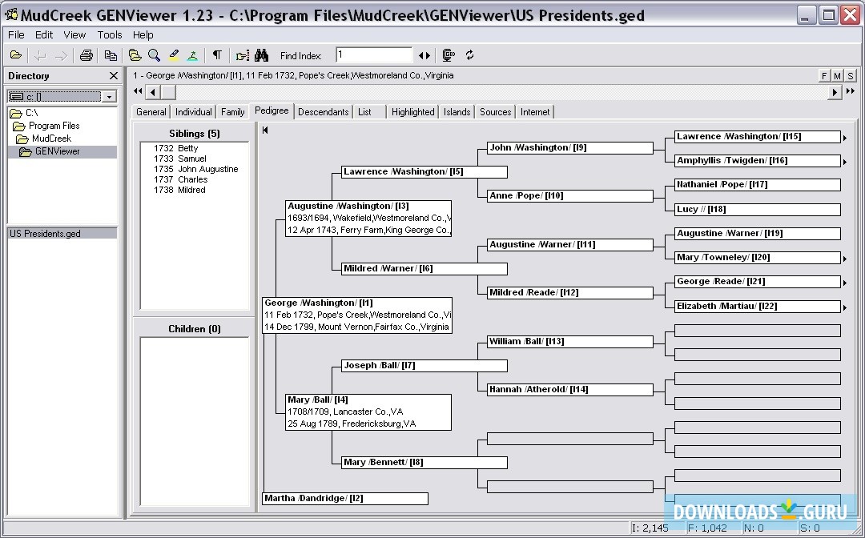Click the record scrollbar left arrow
The height and width of the screenshot is (538, 865).
(x=153, y=92)
